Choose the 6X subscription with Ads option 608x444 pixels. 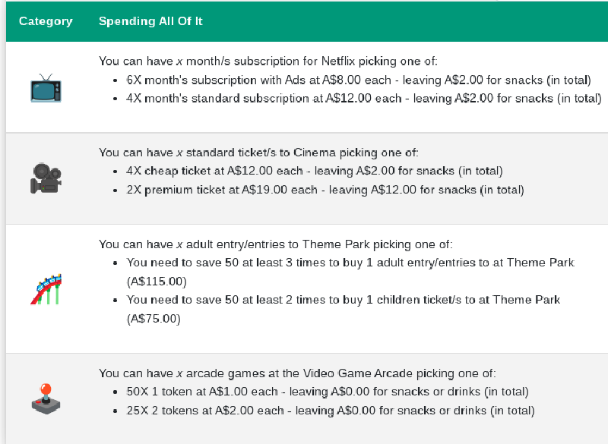359,80
